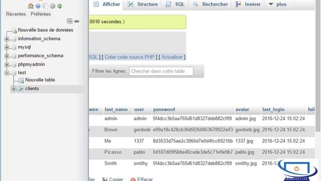Focus the Chercher dans cette table field
The width and height of the screenshot is (321, 181).
coord(161,71)
